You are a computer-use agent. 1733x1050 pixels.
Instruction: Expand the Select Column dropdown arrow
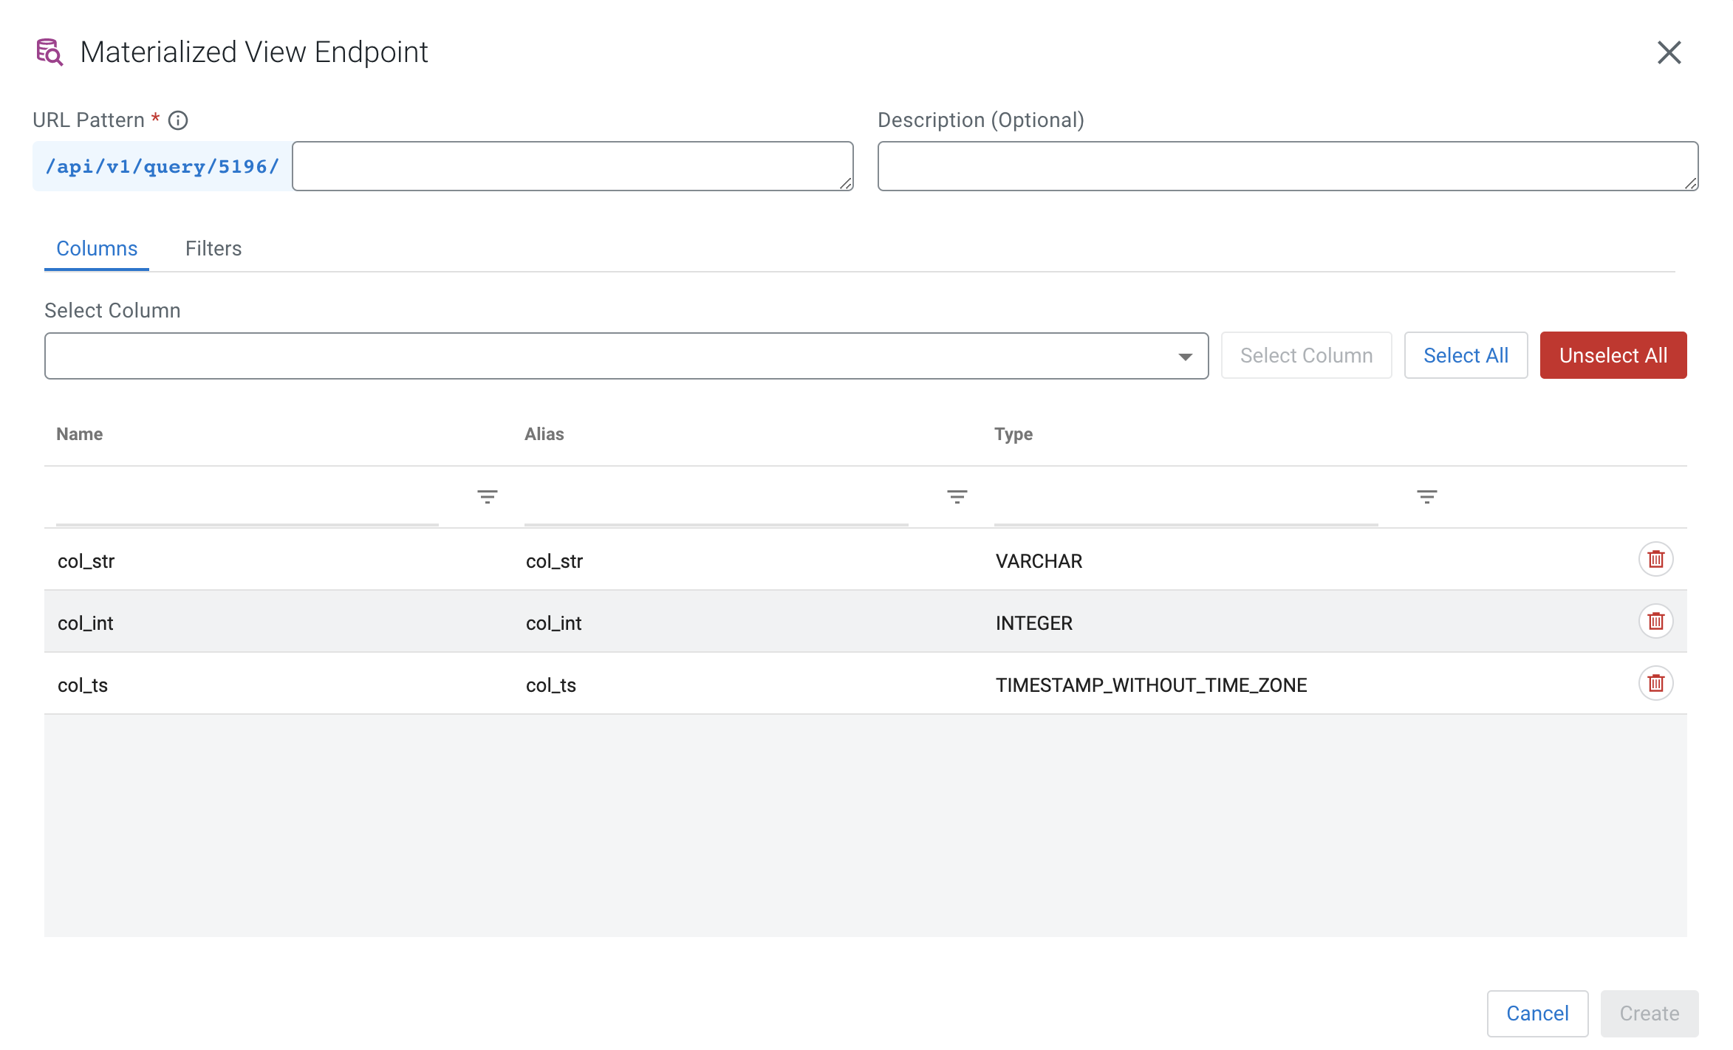pos(1185,357)
